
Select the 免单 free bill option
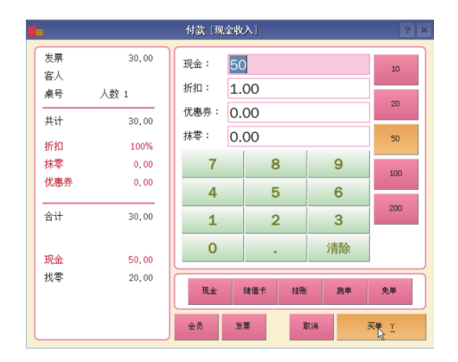coord(389,292)
